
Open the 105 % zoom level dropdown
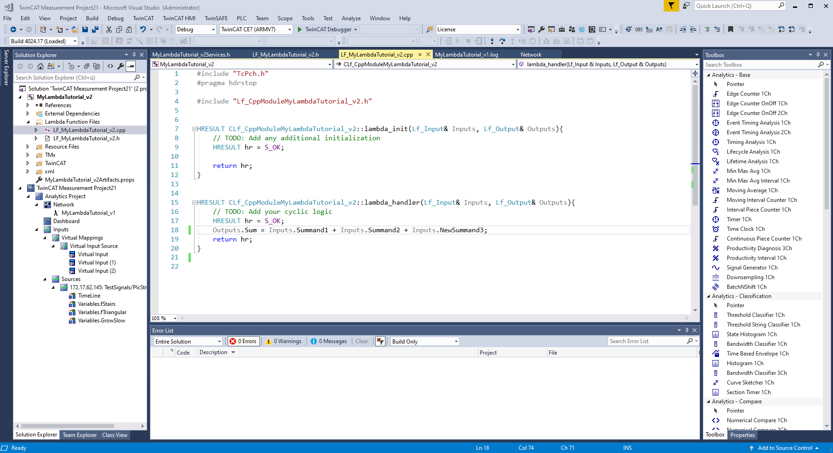(164, 318)
